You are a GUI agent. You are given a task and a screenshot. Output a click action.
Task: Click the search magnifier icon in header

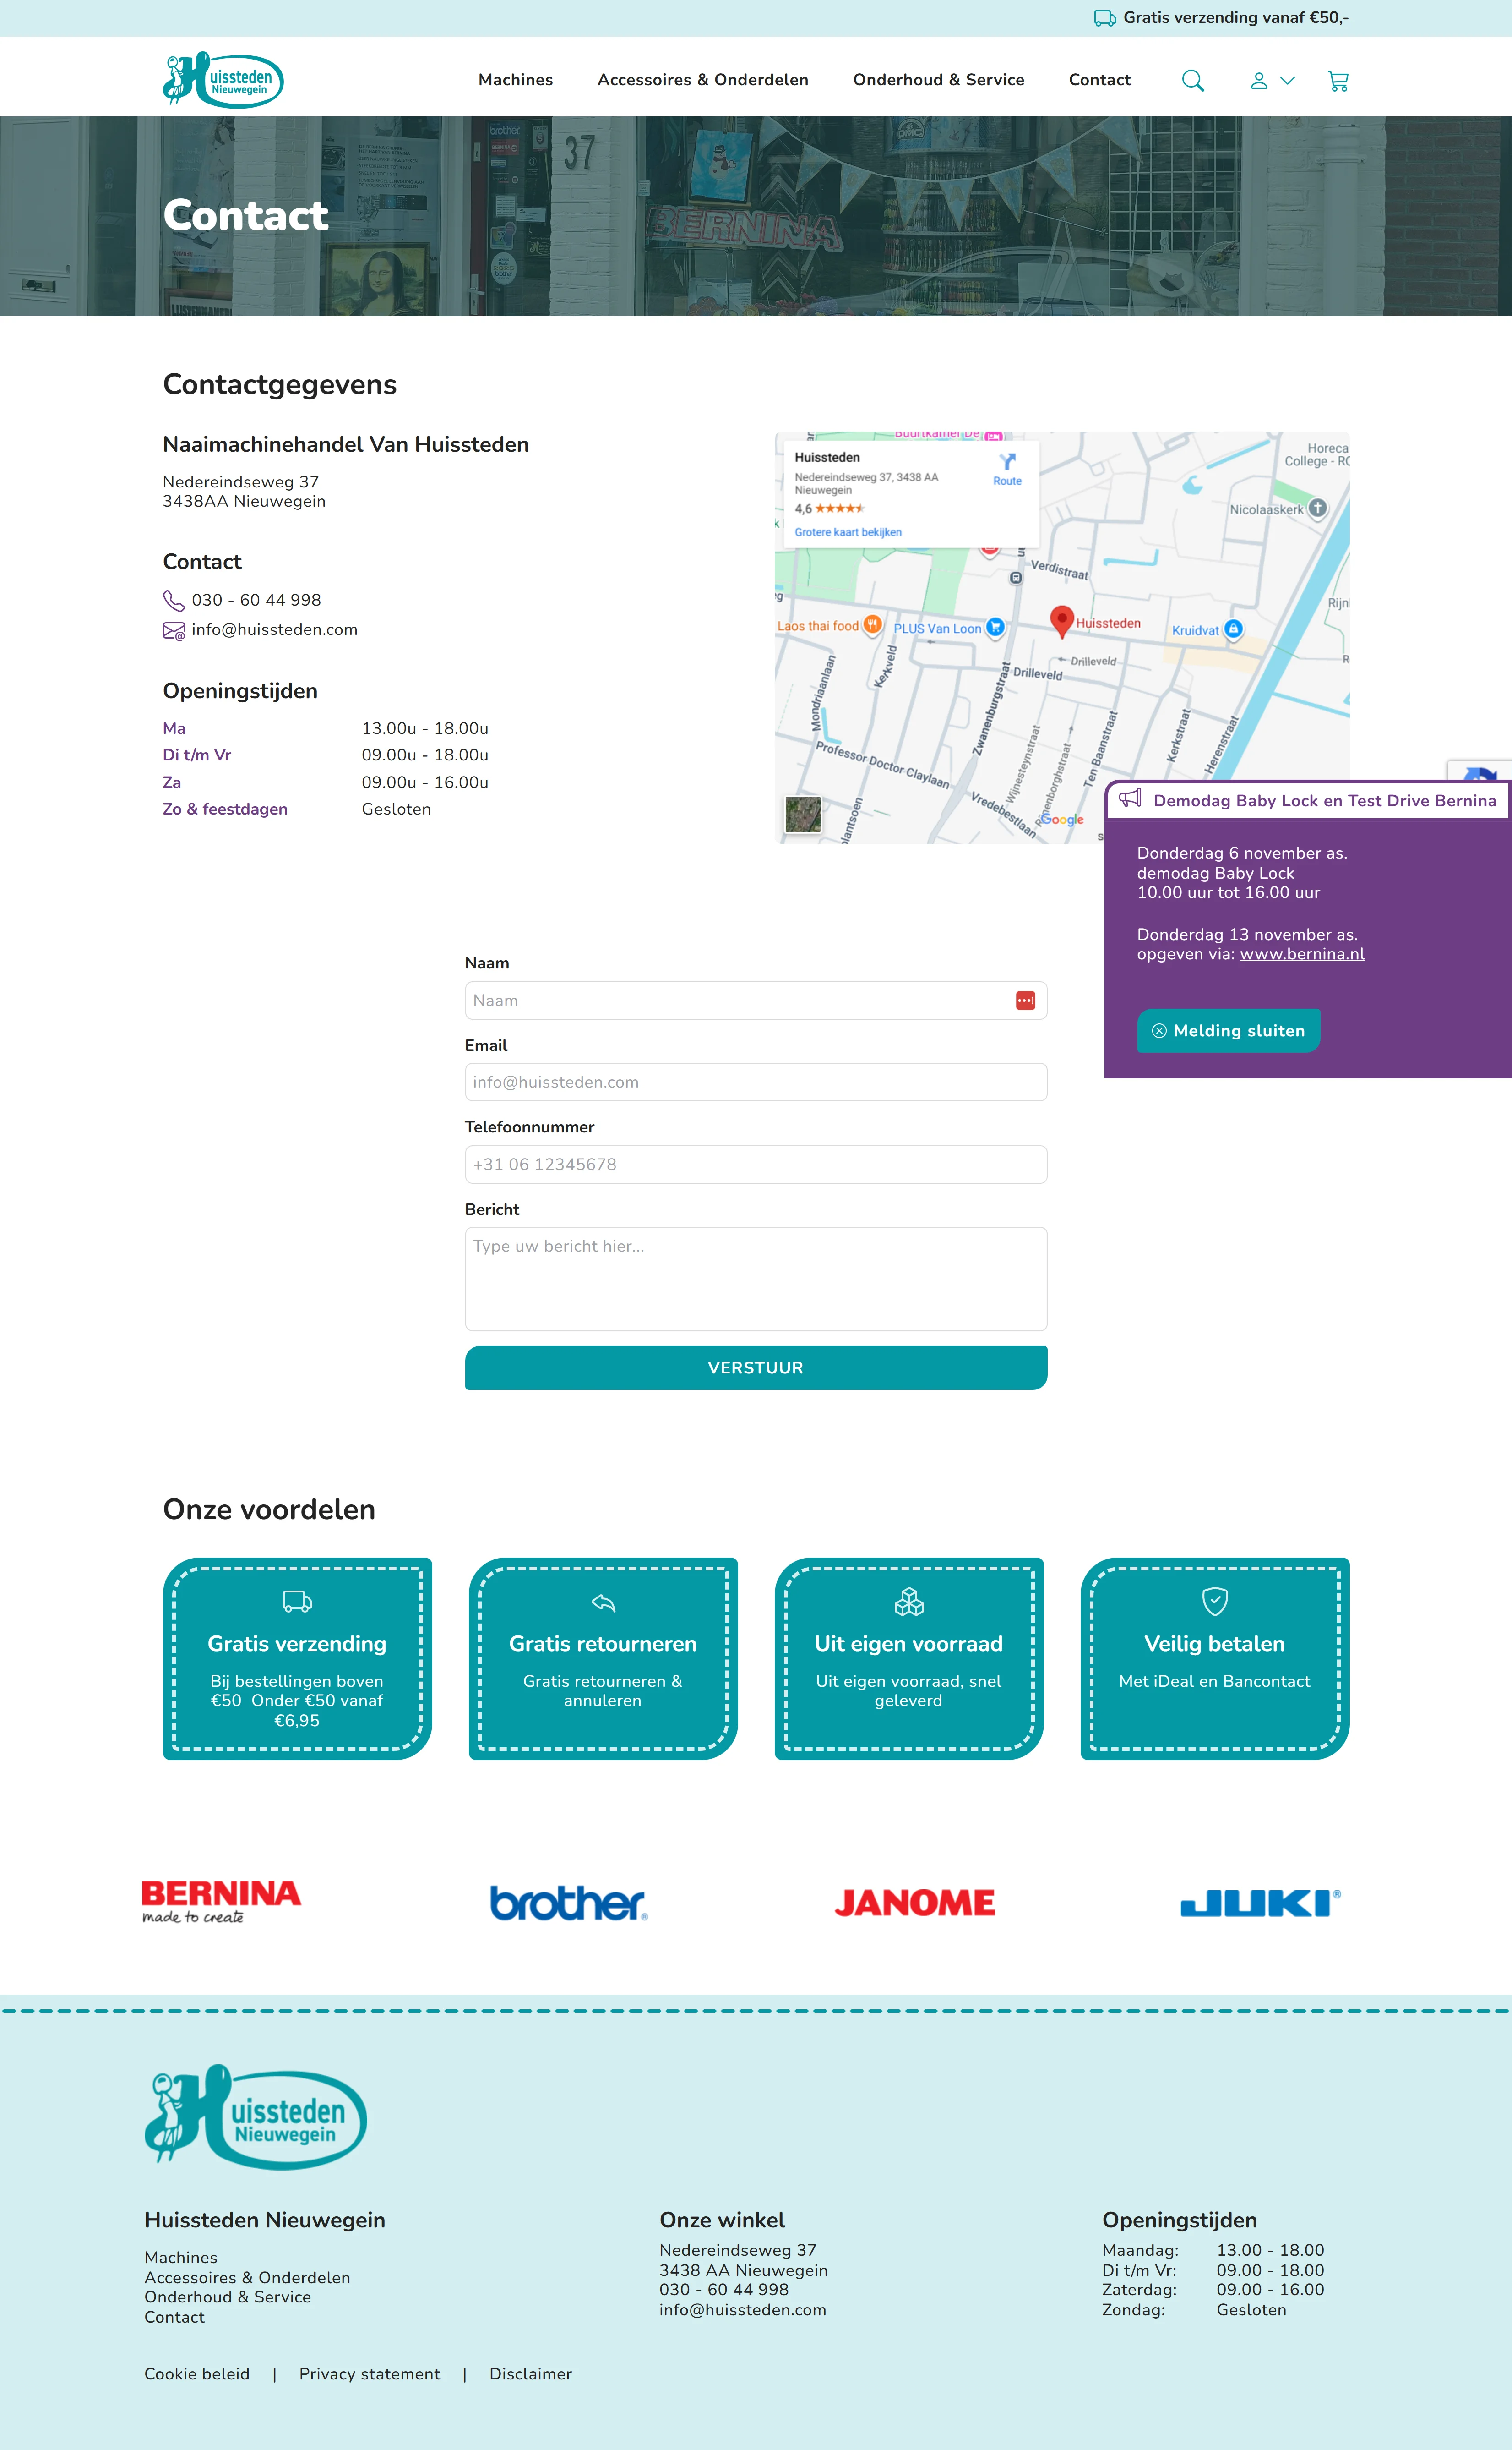pos(1192,81)
